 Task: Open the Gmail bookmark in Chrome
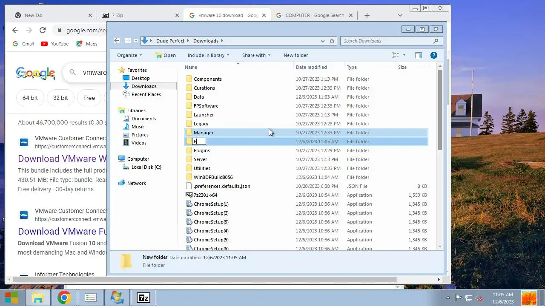(23, 44)
